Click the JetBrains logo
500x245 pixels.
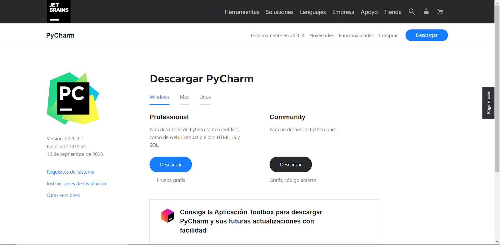click(x=59, y=12)
